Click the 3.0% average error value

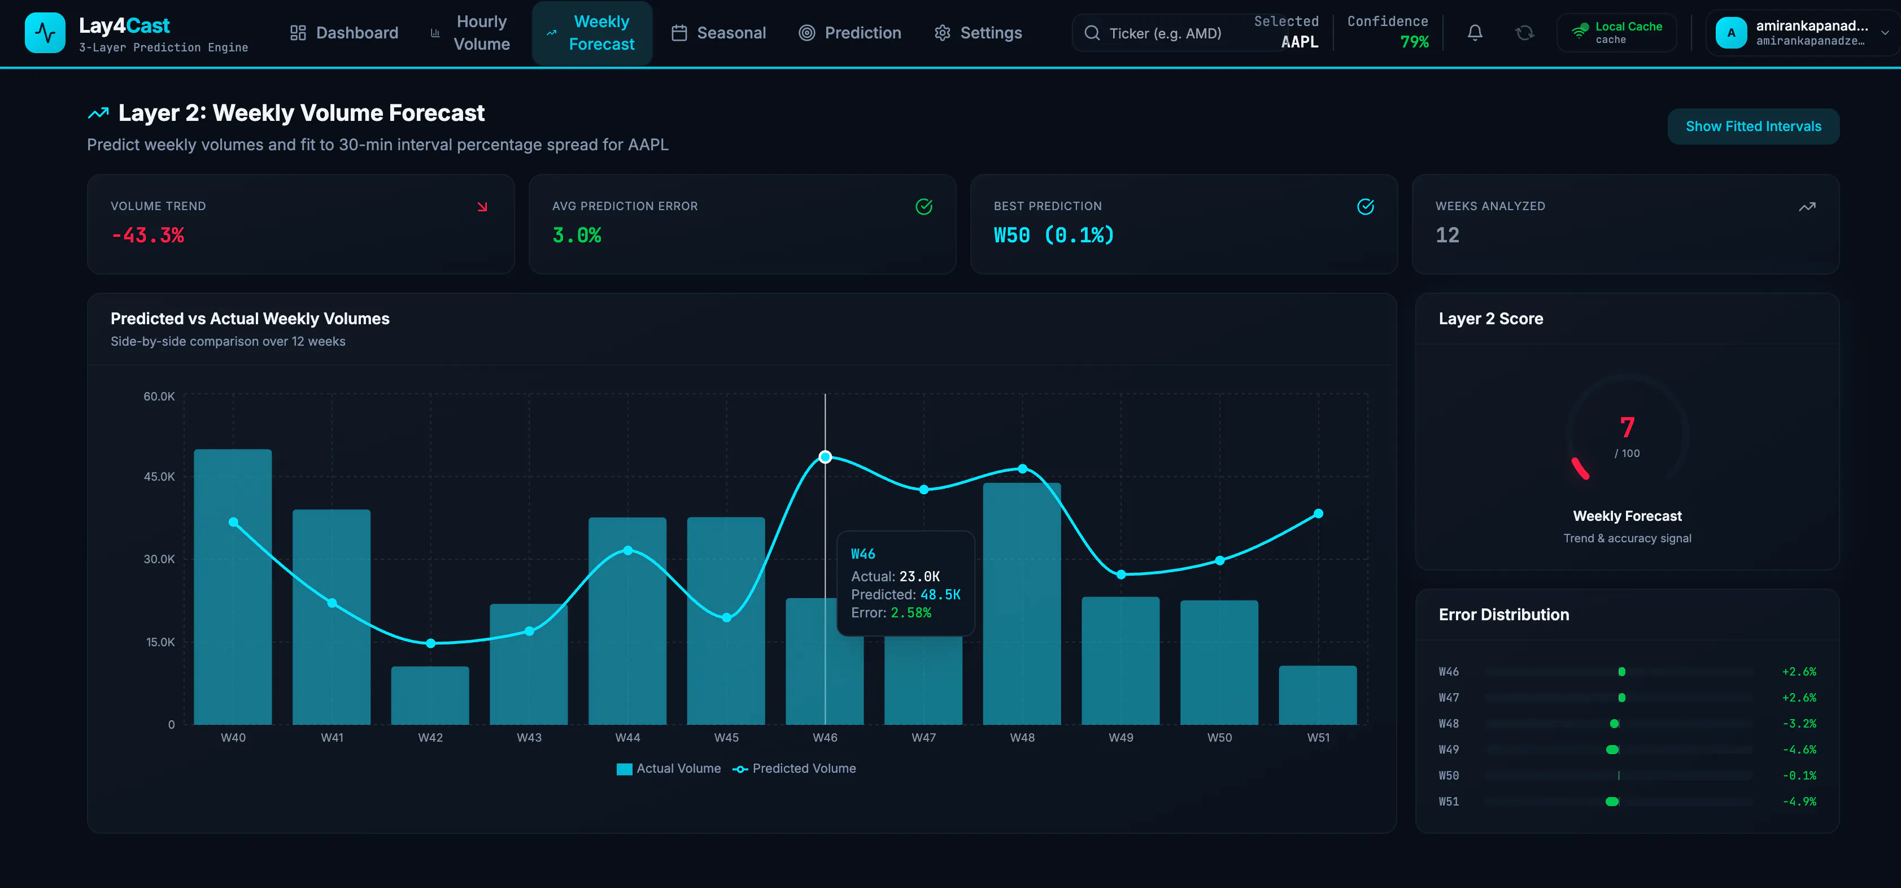coord(577,236)
